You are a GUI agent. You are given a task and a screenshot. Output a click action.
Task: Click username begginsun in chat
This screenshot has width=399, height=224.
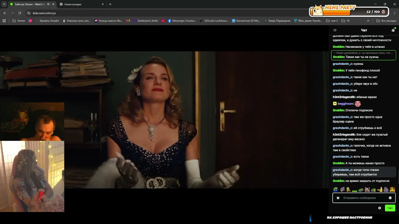[x=345, y=104]
